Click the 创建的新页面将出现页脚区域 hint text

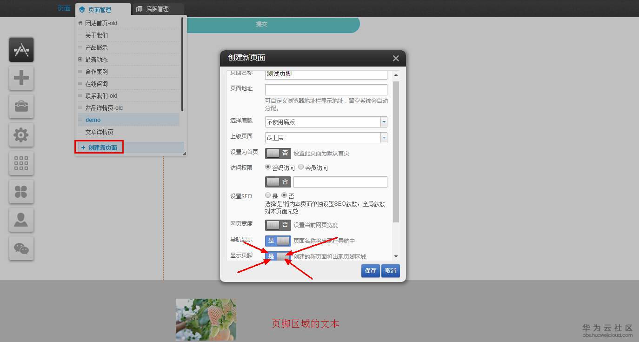(x=330, y=256)
